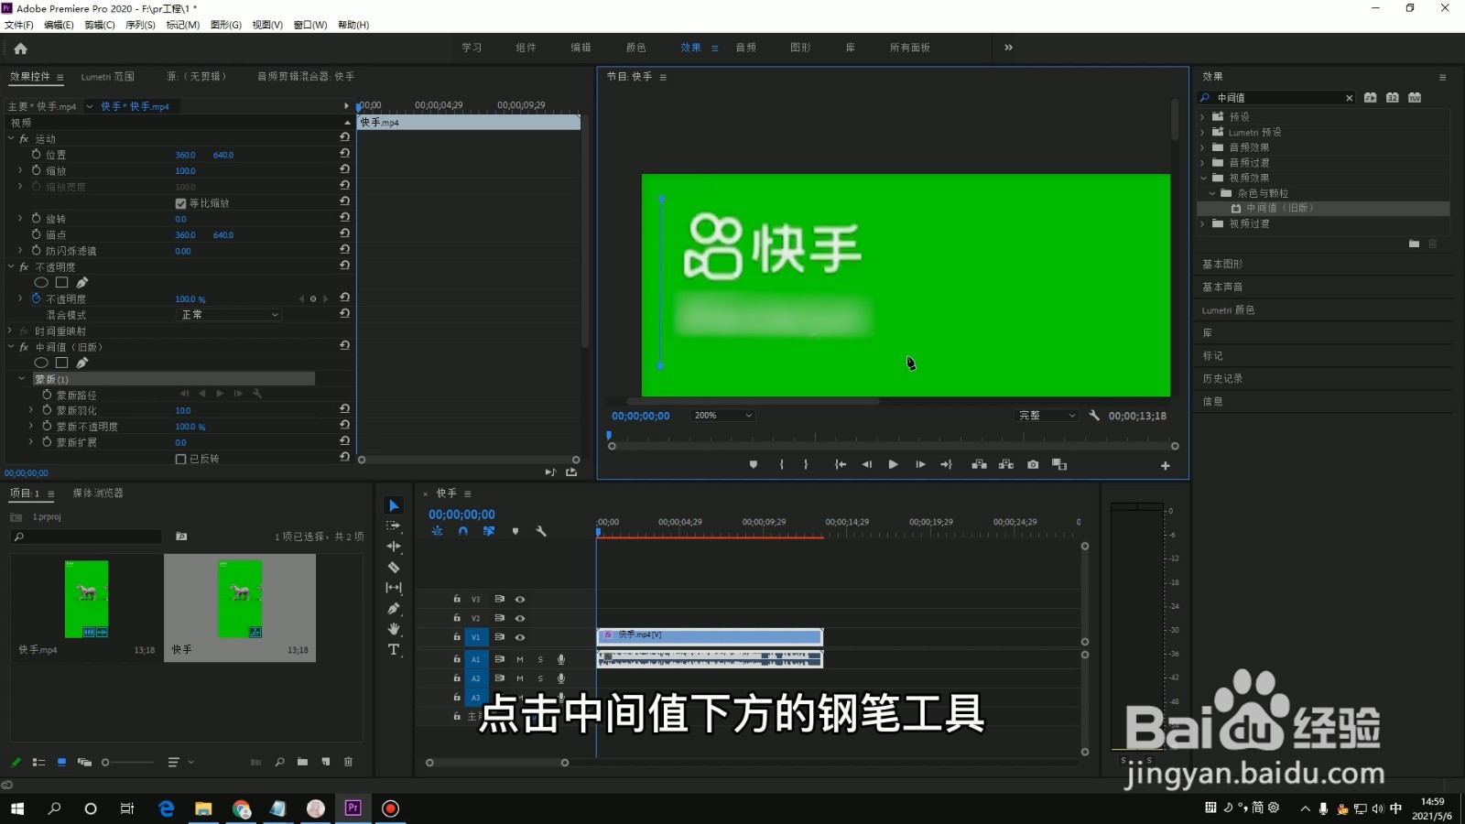Click Export Frame camera icon
The width and height of the screenshot is (1465, 824).
click(1033, 465)
